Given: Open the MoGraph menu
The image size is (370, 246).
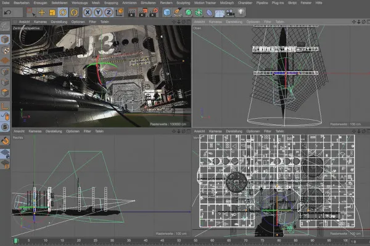Looking at the screenshot, I should 227,3.
